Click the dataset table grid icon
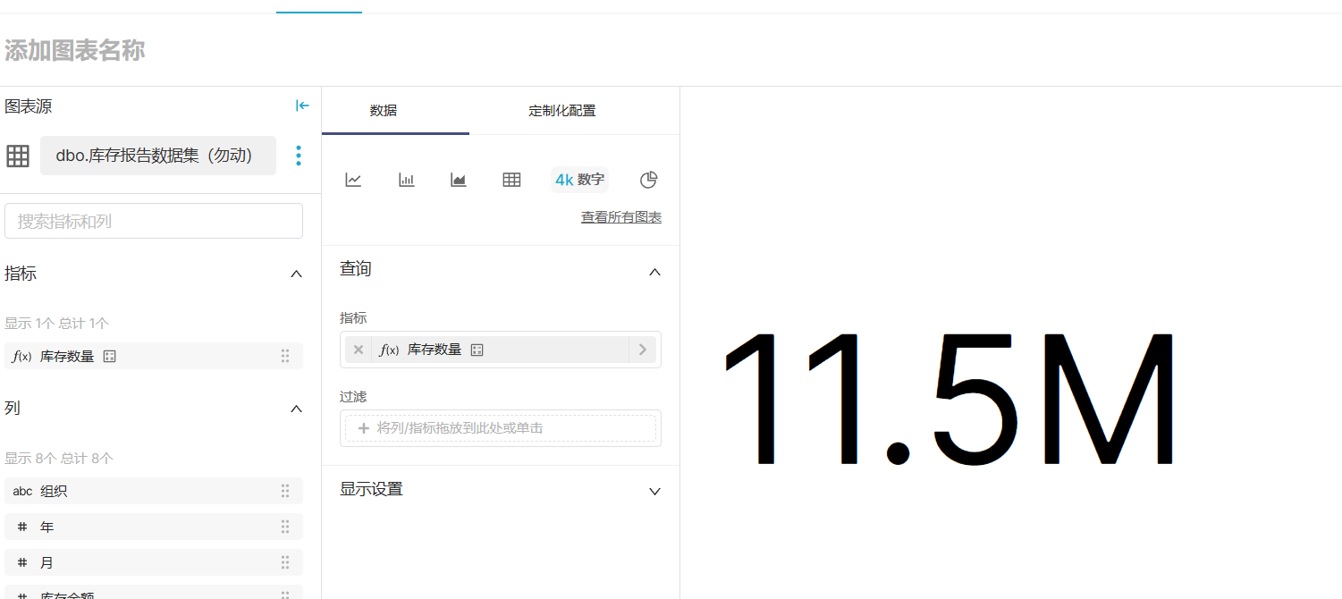 (x=18, y=156)
